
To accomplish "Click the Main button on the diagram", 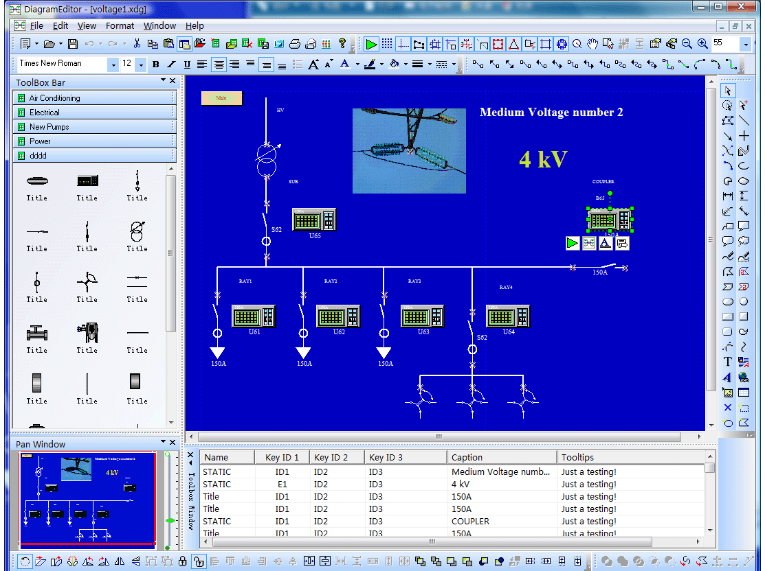I will pyautogui.click(x=221, y=98).
